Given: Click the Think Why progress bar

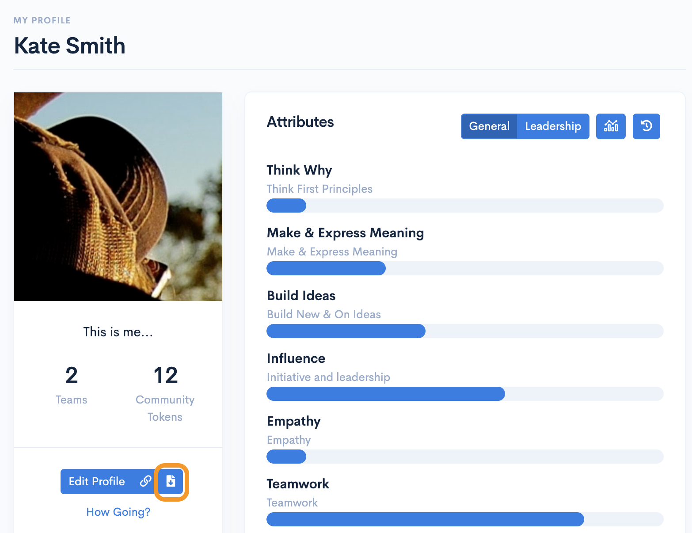Looking at the screenshot, I should 464,206.
